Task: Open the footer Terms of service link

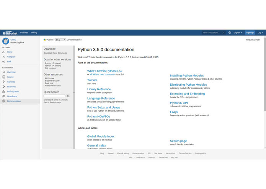Action: [x=185, y=153]
